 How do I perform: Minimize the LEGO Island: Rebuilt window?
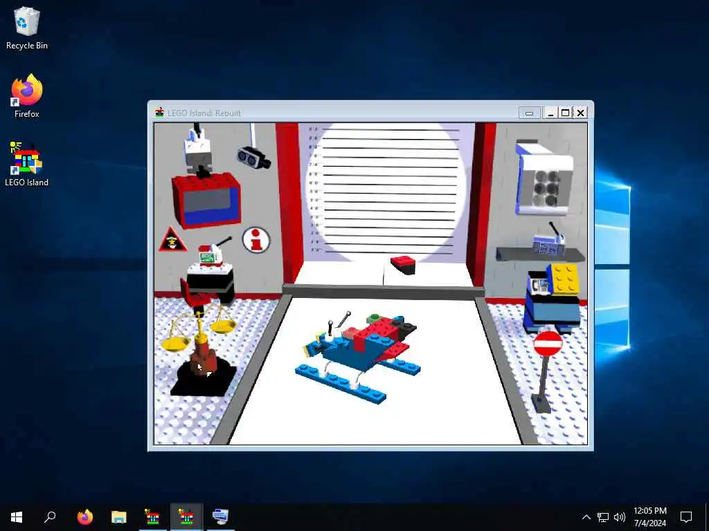click(x=550, y=113)
